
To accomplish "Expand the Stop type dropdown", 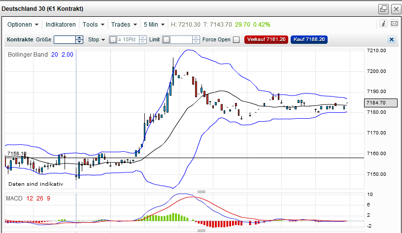I will pyautogui.click(x=97, y=40).
